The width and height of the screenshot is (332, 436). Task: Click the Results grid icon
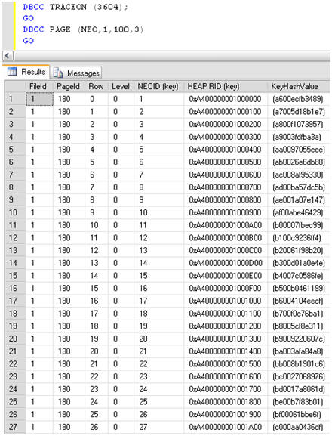[x=12, y=72]
